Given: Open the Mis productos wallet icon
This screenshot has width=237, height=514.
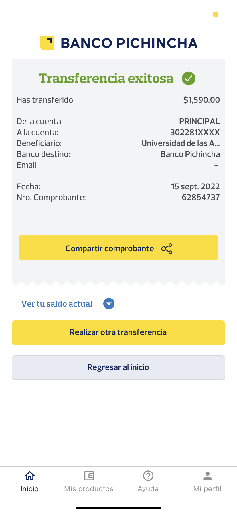Looking at the screenshot, I should [89, 476].
